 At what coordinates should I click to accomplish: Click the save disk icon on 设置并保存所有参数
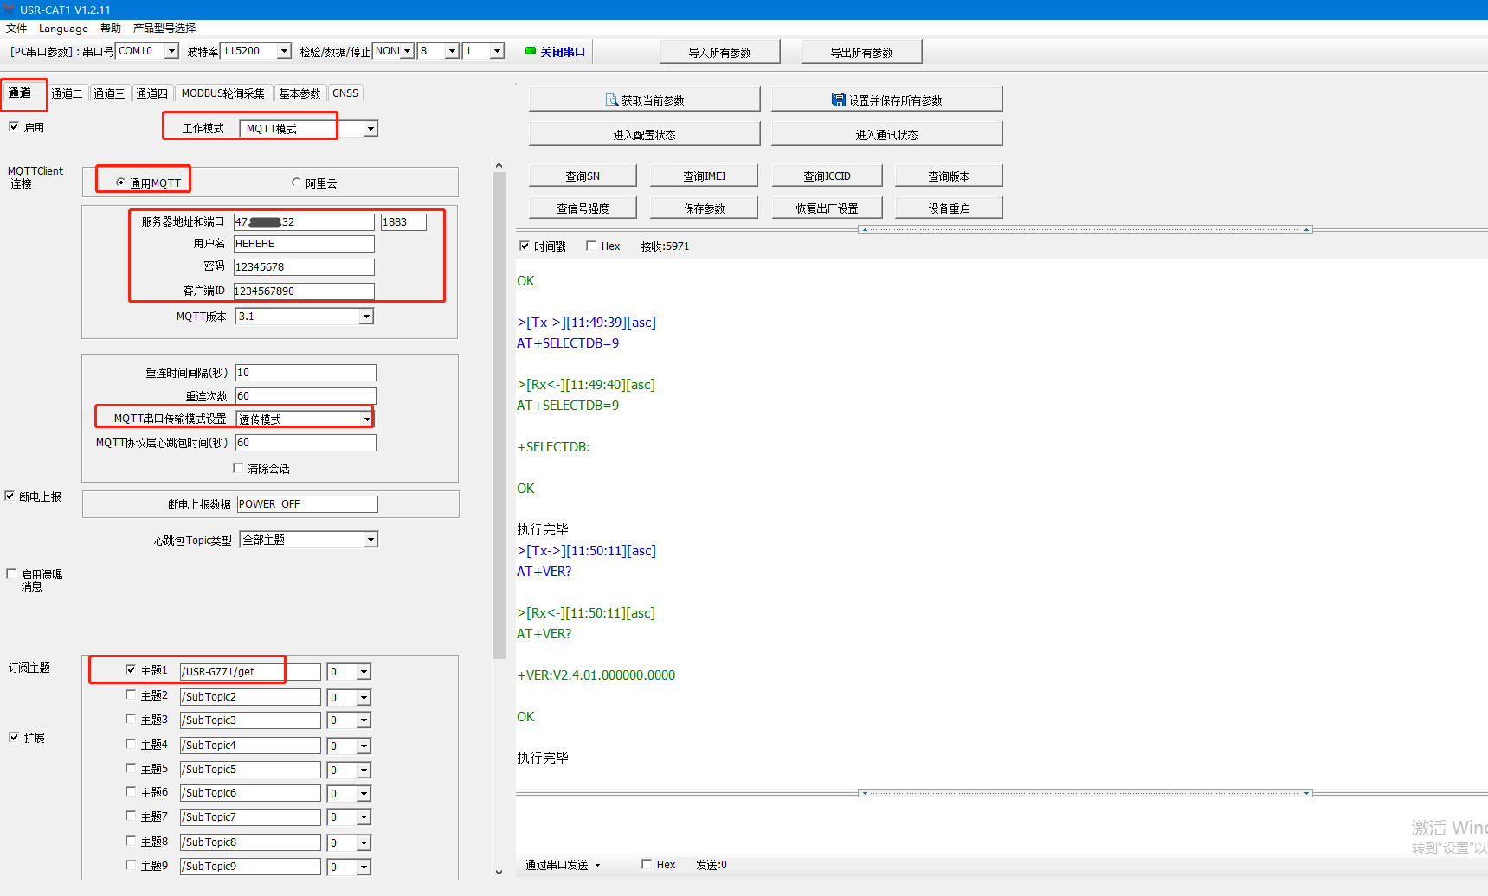coord(838,99)
